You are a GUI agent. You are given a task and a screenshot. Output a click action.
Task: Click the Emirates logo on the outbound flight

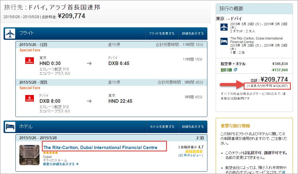pos(29,61)
